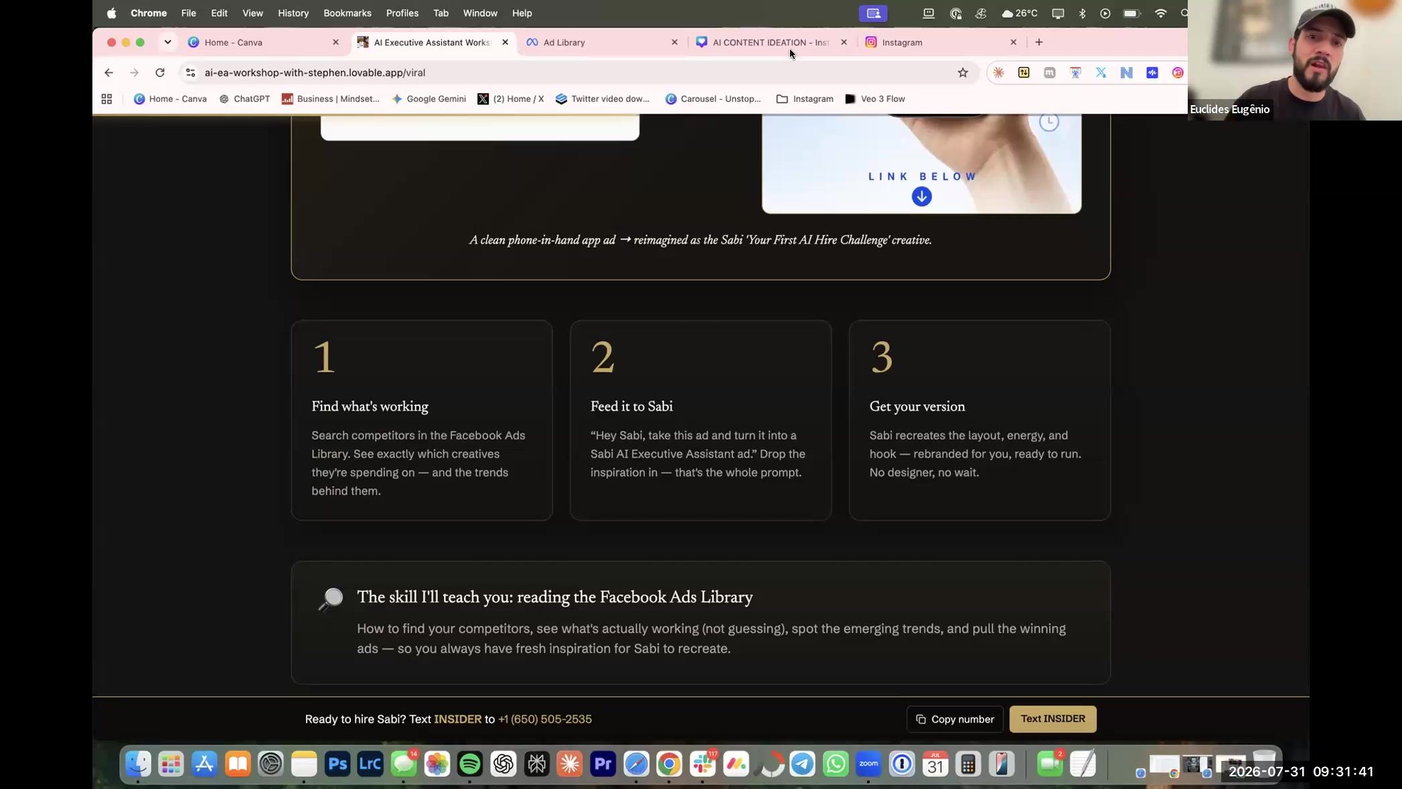
Task: Open the Google Gemini bookmark
Action: tap(429, 99)
